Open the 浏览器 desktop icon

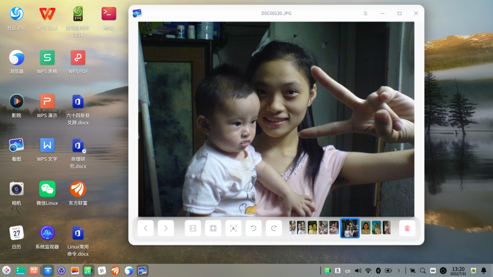pyautogui.click(x=17, y=62)
